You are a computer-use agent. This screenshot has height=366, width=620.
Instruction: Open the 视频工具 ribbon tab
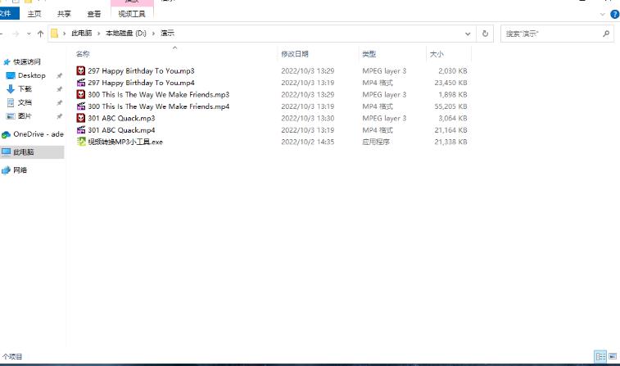point(132,14)
